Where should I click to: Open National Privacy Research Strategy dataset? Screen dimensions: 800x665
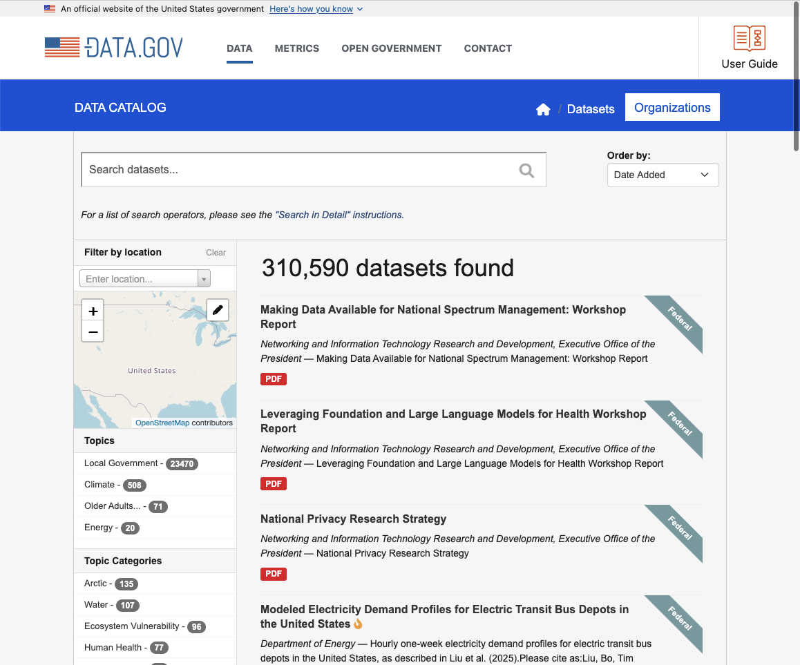(353, 519)
